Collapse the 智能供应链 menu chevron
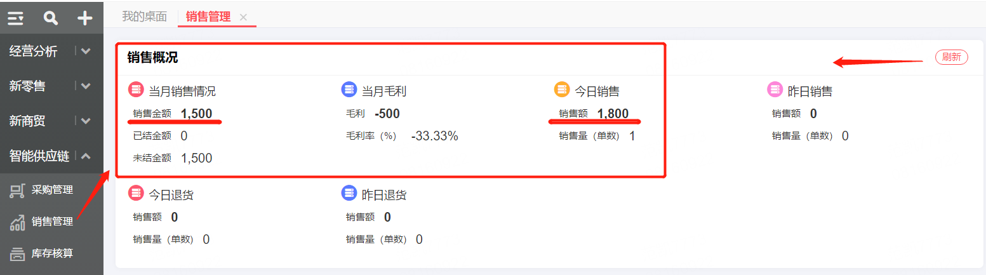 click(86, 156)
